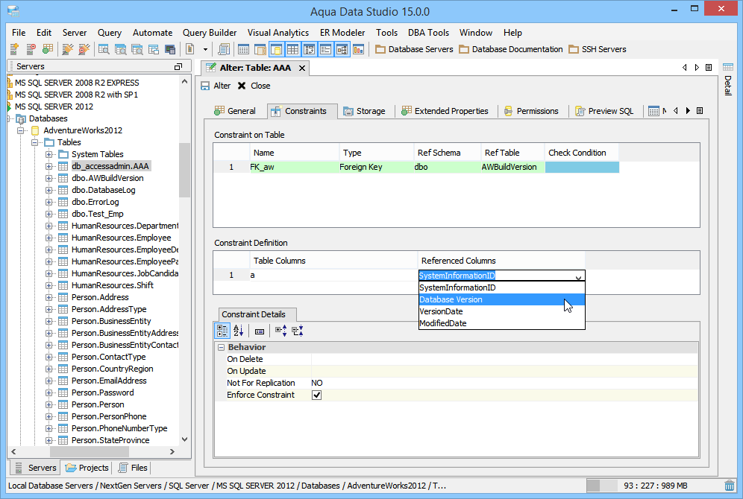Expand the dbo.AWBuildVersion table node
The image size is (743, 499).
point(49,178)
